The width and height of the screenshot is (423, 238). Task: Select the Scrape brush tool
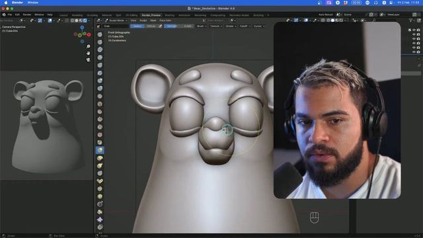coord(100,127)
